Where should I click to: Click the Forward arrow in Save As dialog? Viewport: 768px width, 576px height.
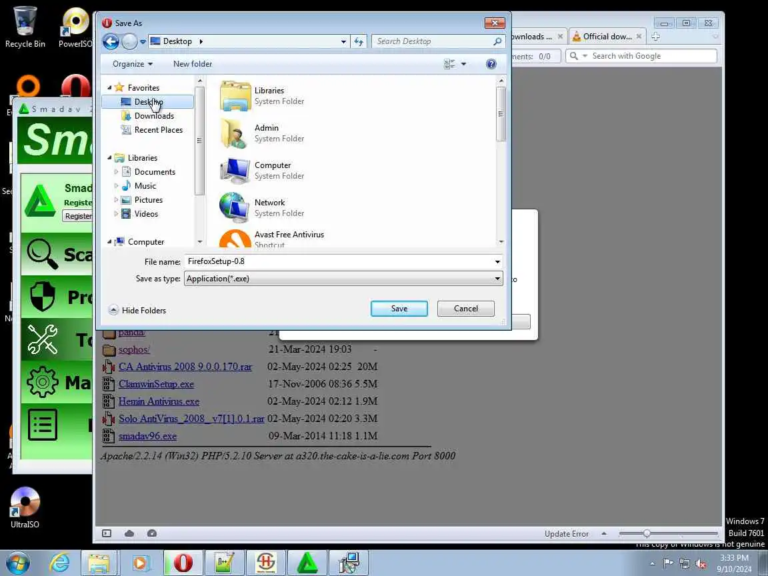pos(129,41)
